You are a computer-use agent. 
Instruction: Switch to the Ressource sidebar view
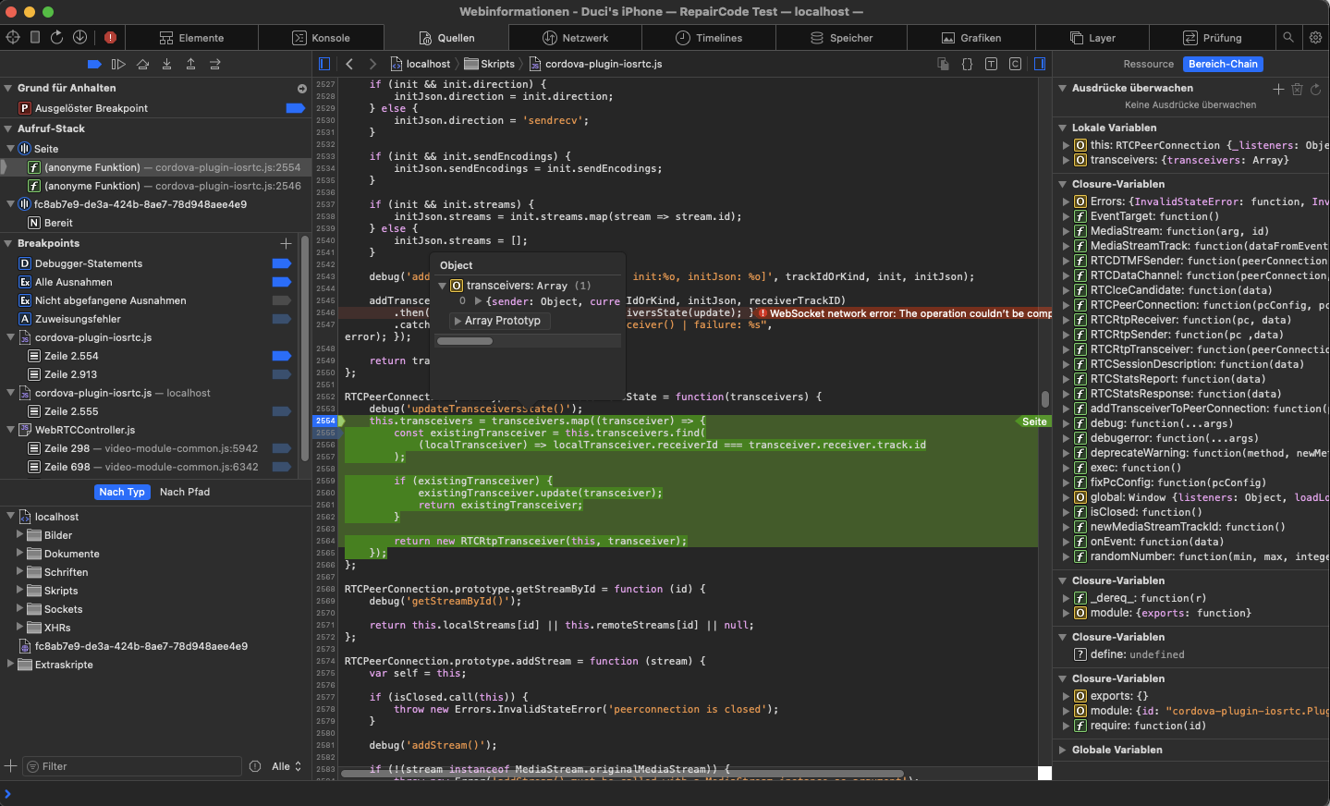coord(1149,64)
